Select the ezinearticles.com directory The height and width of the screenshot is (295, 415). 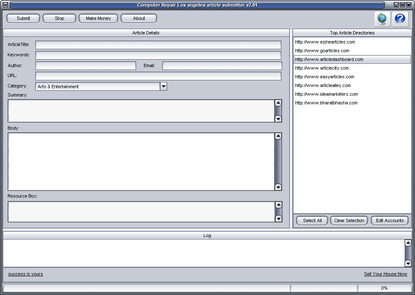325,42
